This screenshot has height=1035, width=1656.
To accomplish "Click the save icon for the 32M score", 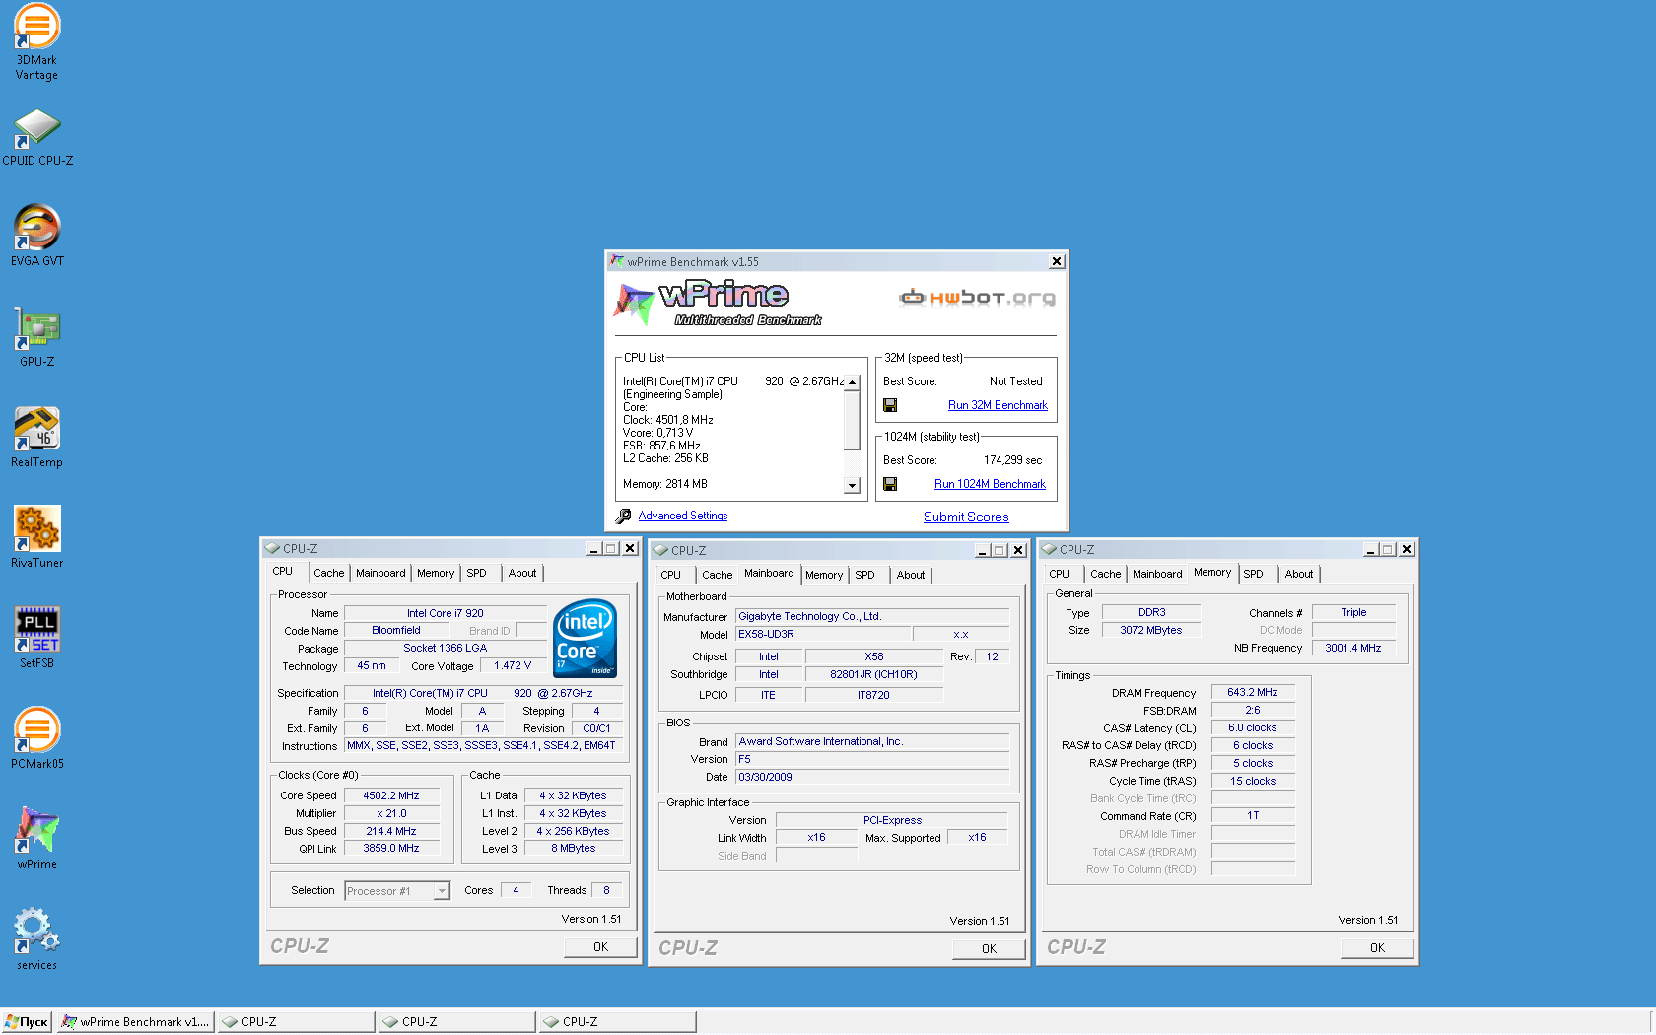I will (x=890, y=405).
